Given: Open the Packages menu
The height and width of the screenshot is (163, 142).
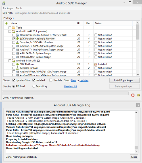Looking at the screenshot, I should (x=8, y=8).
